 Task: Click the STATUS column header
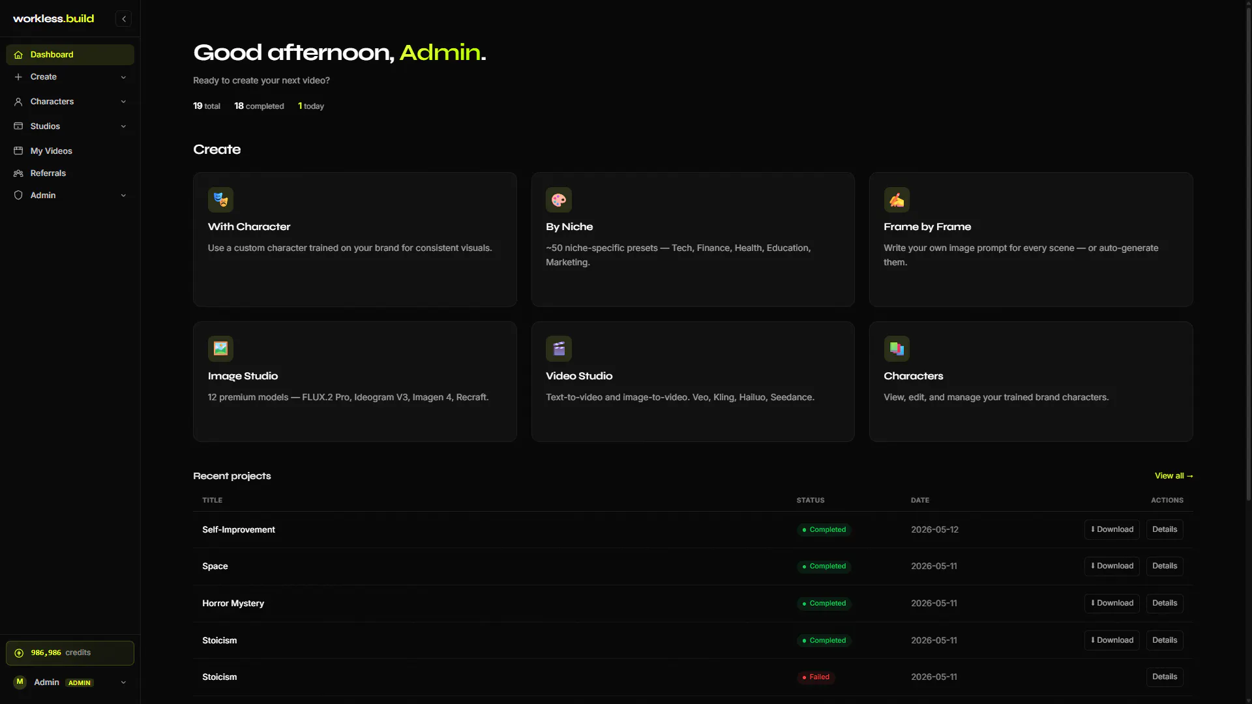click(x=811, y=501)
